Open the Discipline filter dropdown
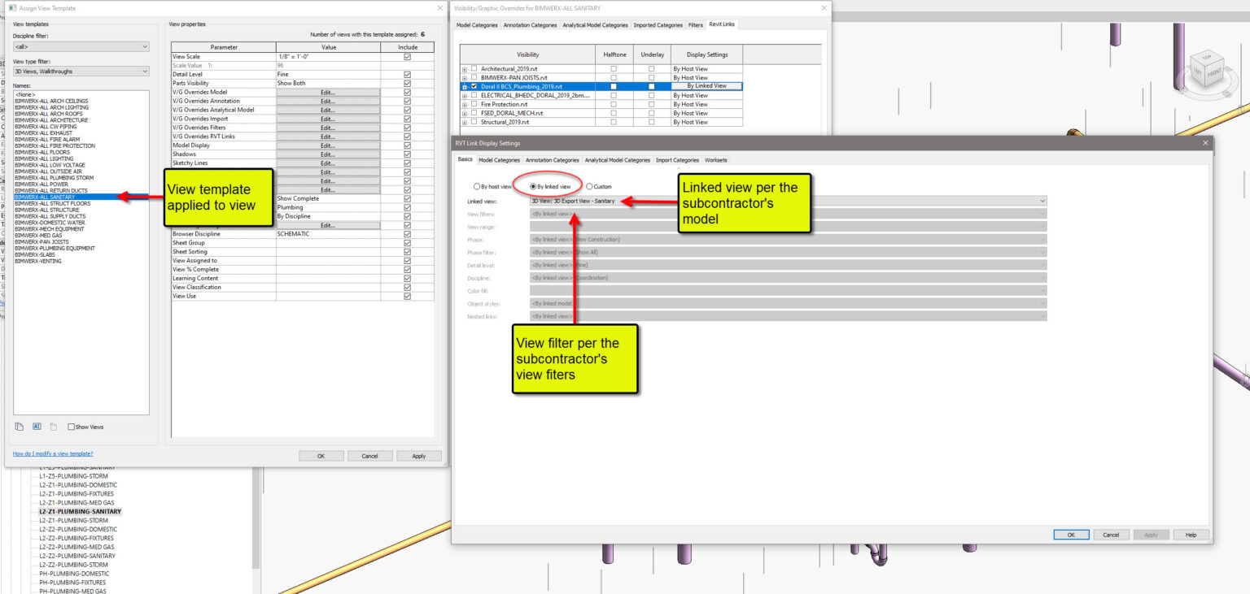Viewport: 1250px width, 594px height. [81, 46]
